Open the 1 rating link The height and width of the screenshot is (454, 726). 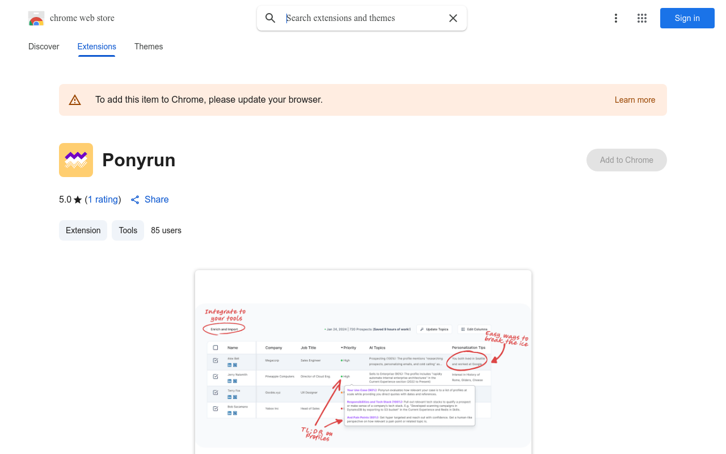pyautogui.click(x=103, y=200)
